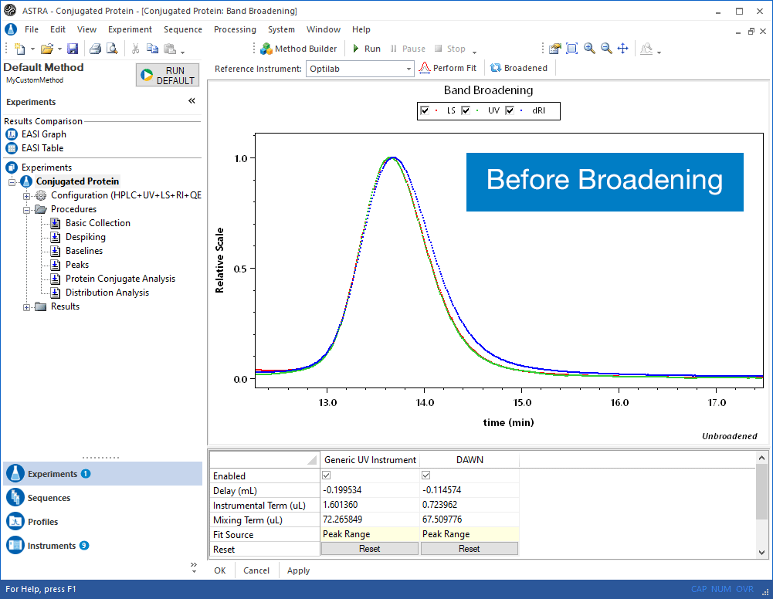
Task: Select the pan arrows tool
Action: click(623, 49)
